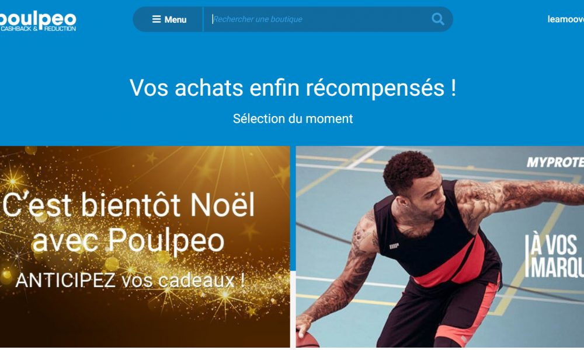Click the 'ANTICIPEZ vos cadeaux !' text
This screenshot has height=350, width=584.
(x=130, y=281)
